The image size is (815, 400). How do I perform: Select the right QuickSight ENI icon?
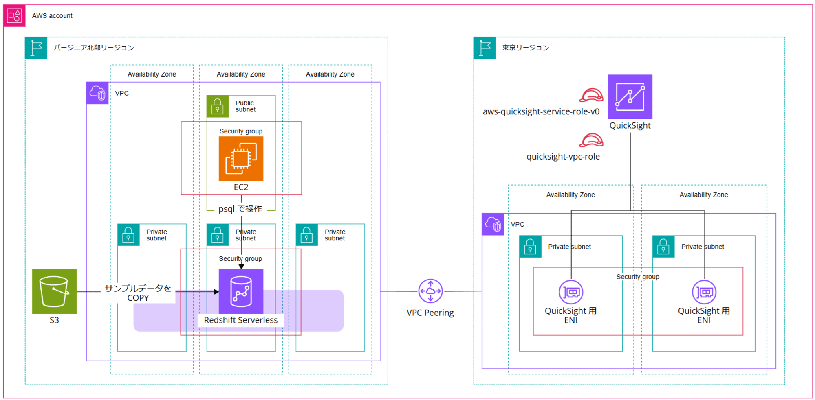tap(704, 292)
